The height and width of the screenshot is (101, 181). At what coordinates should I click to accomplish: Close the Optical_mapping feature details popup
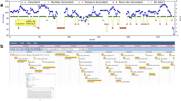(54, 74)
